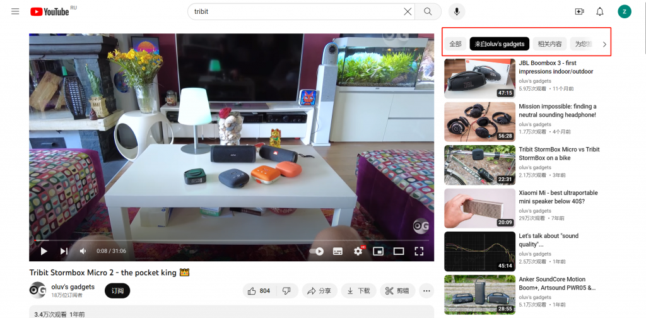Click the 订阅 subscribe button
Screen dimensions: 646x318
click(117, 291)
